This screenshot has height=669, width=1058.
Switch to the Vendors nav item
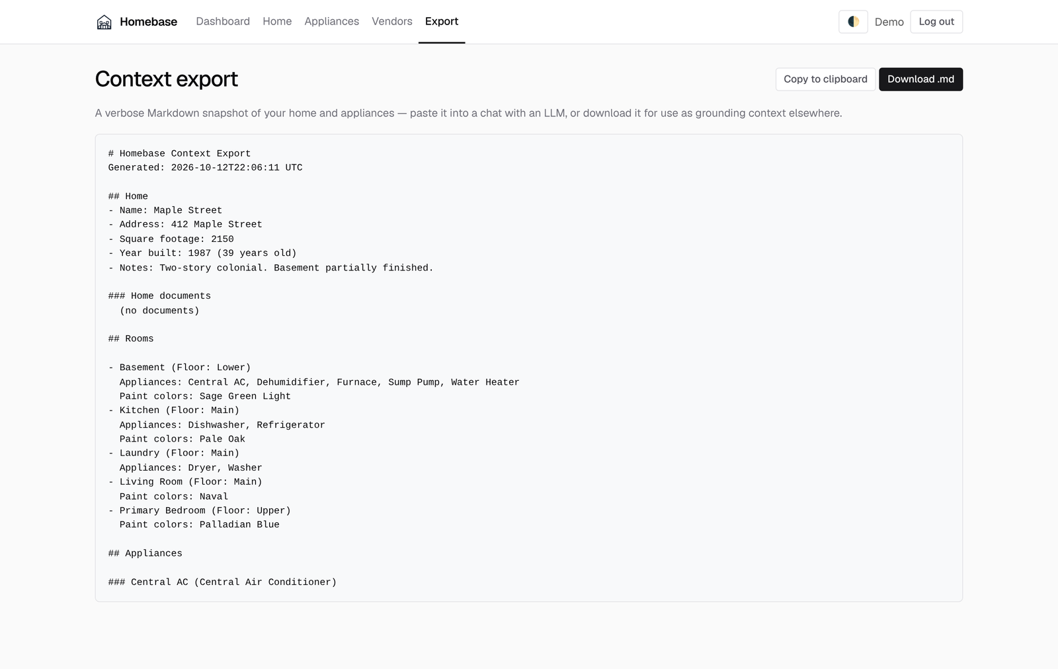tap(392, 21)
